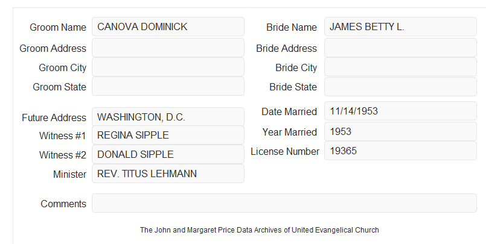
Task: Click the Price Data Archives footer text
Action: pyautogui.click(x=260, y=230)
